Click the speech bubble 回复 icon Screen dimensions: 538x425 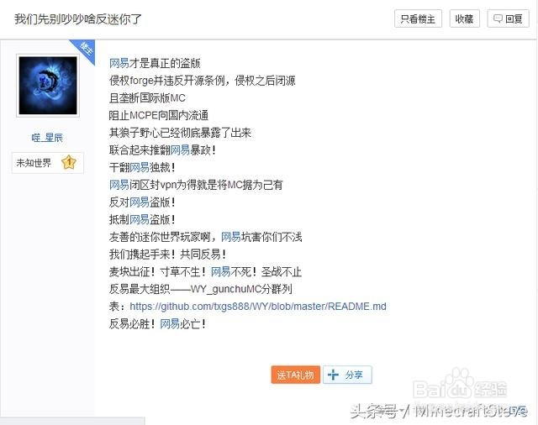point(498,18)
